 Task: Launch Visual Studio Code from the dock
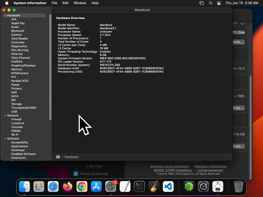pyautogui.click(x=168, y=186)
